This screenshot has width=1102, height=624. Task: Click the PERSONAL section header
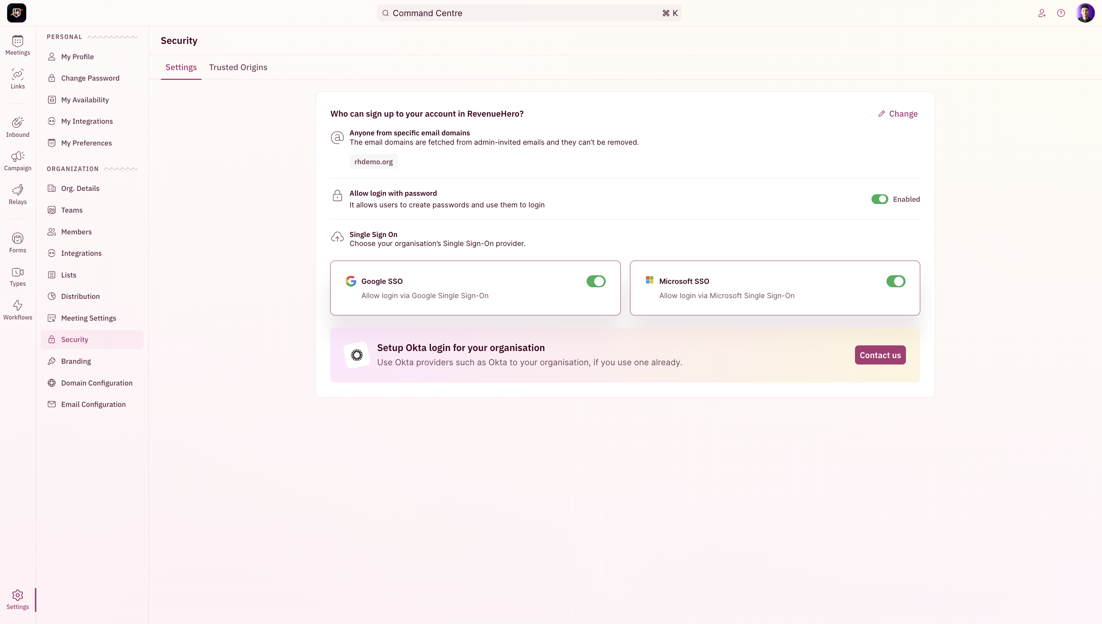(x=64, y=37)
